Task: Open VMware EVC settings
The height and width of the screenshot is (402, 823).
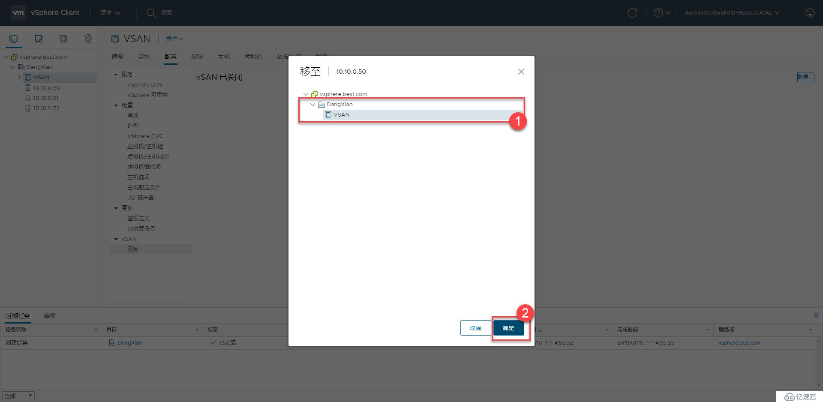Action: 145,136
